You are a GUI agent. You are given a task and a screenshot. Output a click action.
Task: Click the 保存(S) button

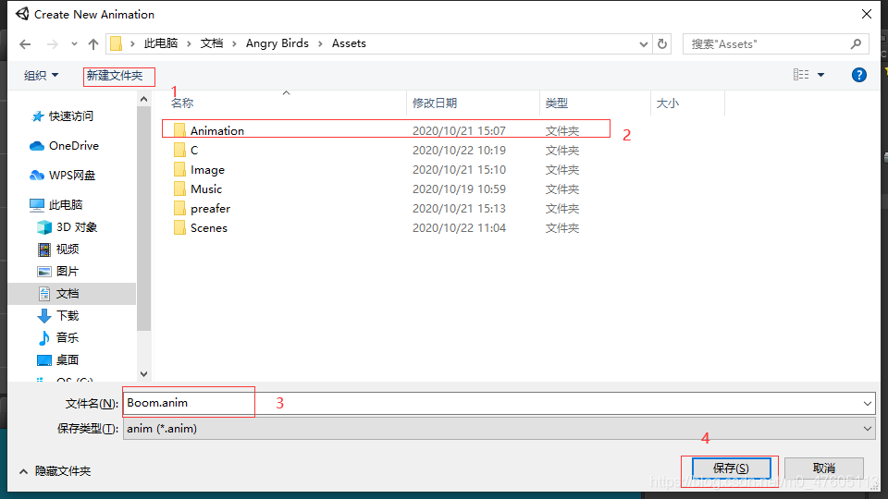[731, 469]
